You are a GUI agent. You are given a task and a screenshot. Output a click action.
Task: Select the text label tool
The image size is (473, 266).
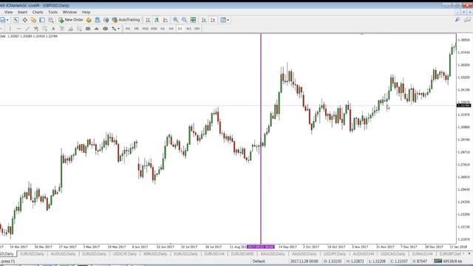click(x=62, y=29)
